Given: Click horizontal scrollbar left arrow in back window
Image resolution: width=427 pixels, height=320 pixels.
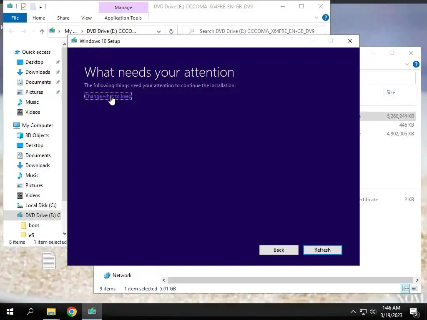Looking at the screenshot, I should (164, 280).
